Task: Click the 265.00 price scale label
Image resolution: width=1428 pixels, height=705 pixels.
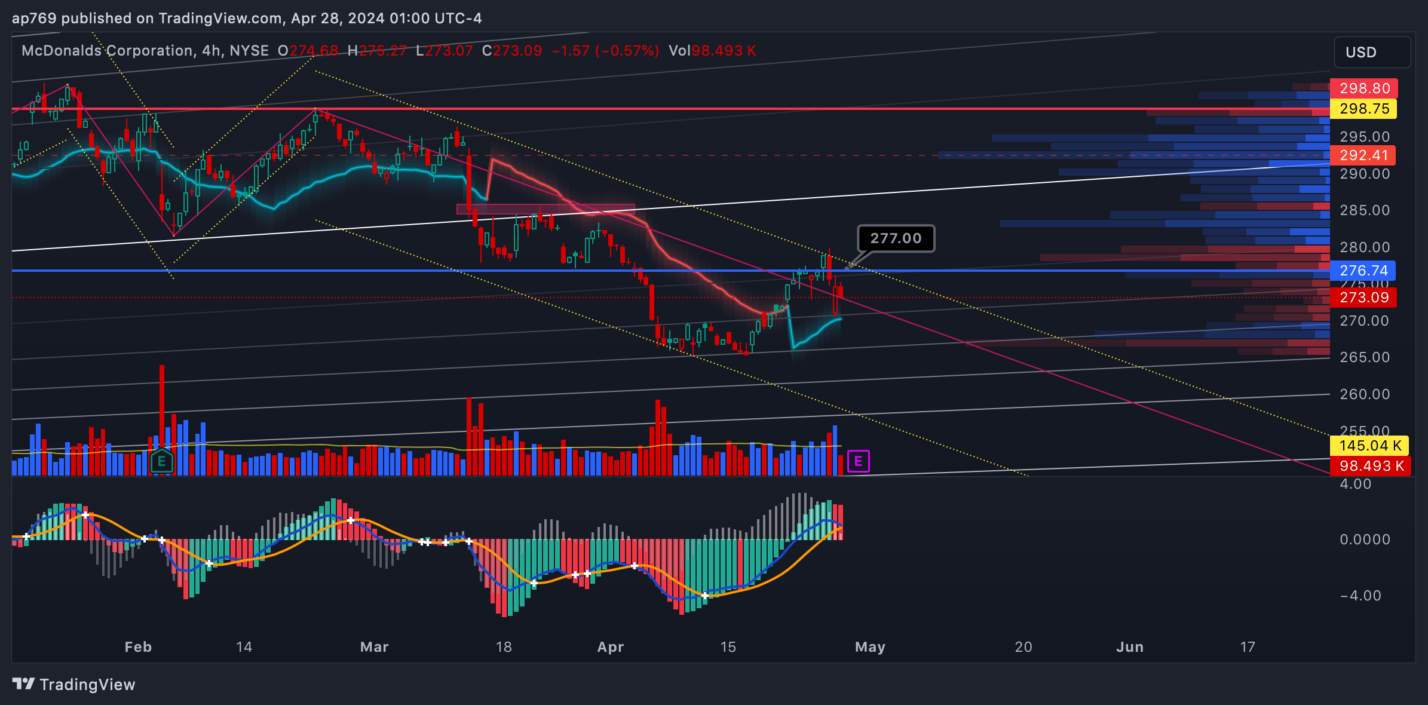Action: tap(1365, 357)
